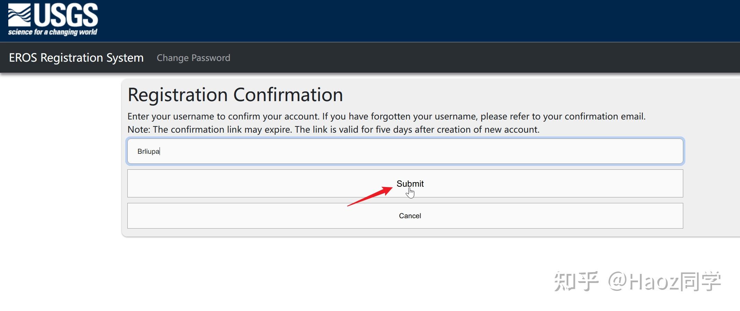Click empty space in the dark navigation bar
Viewport: 740px width, 311px height.
(x=485, y=57)
